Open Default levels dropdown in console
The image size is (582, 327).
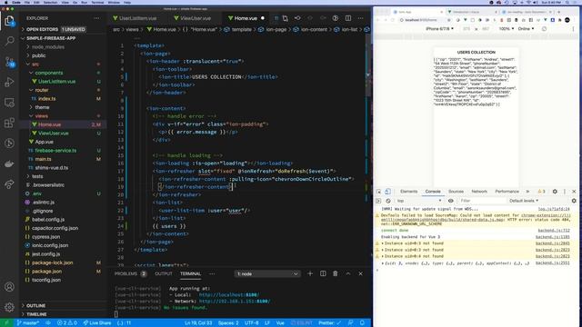(x=524, y=201)
